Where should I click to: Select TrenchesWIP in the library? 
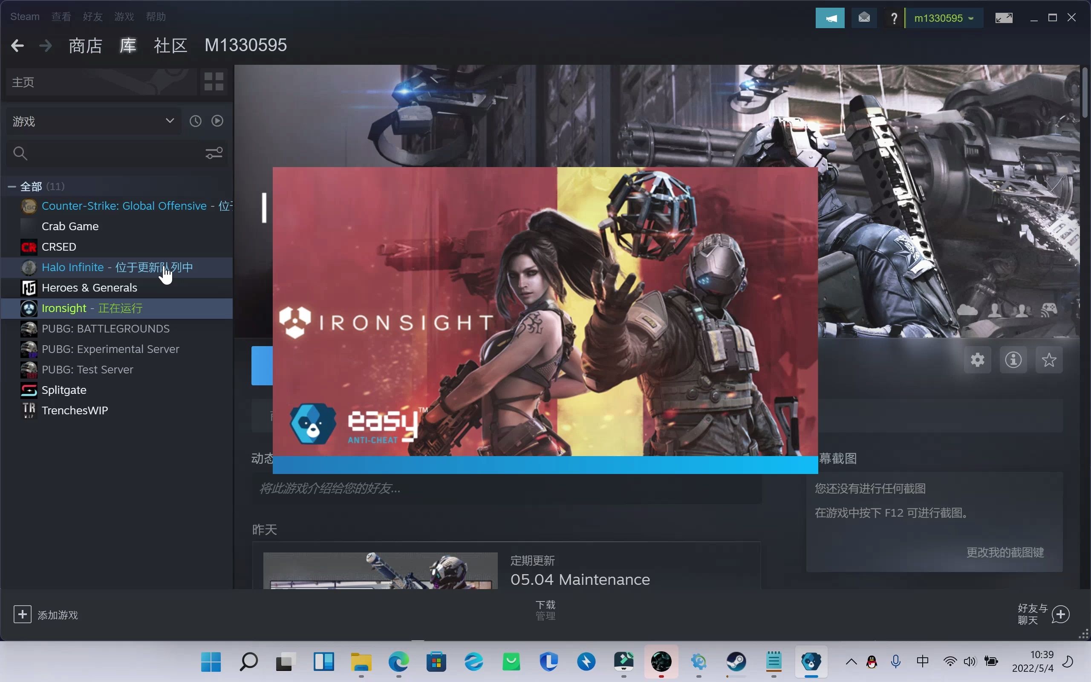(117, 410)
